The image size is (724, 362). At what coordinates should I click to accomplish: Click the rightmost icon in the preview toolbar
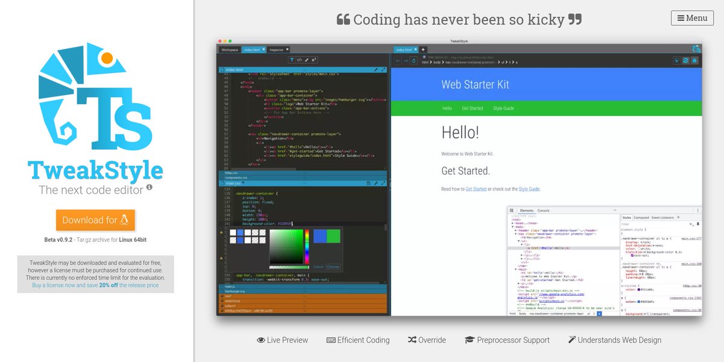694,60
